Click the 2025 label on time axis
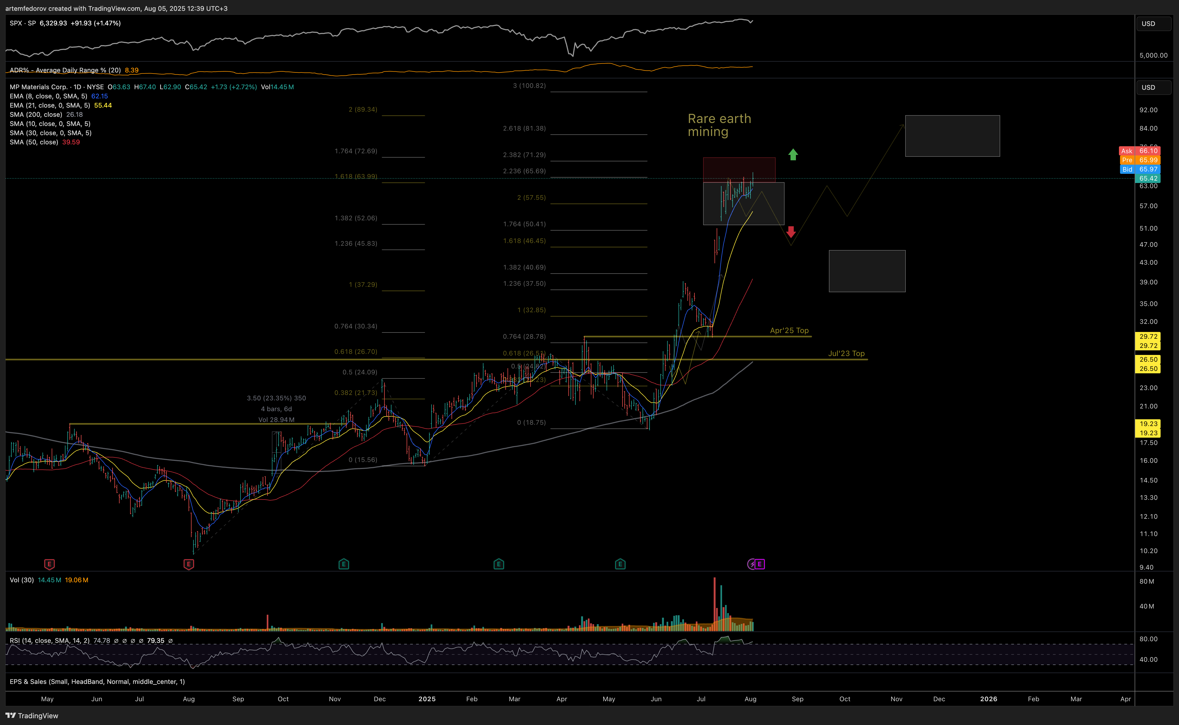 (427, 699)
